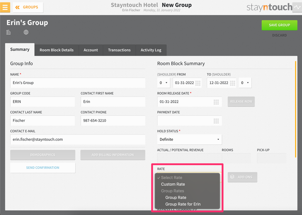Open the Account tab
The height and width of the screenshot is (215, 302).
(x=91, y=50)
